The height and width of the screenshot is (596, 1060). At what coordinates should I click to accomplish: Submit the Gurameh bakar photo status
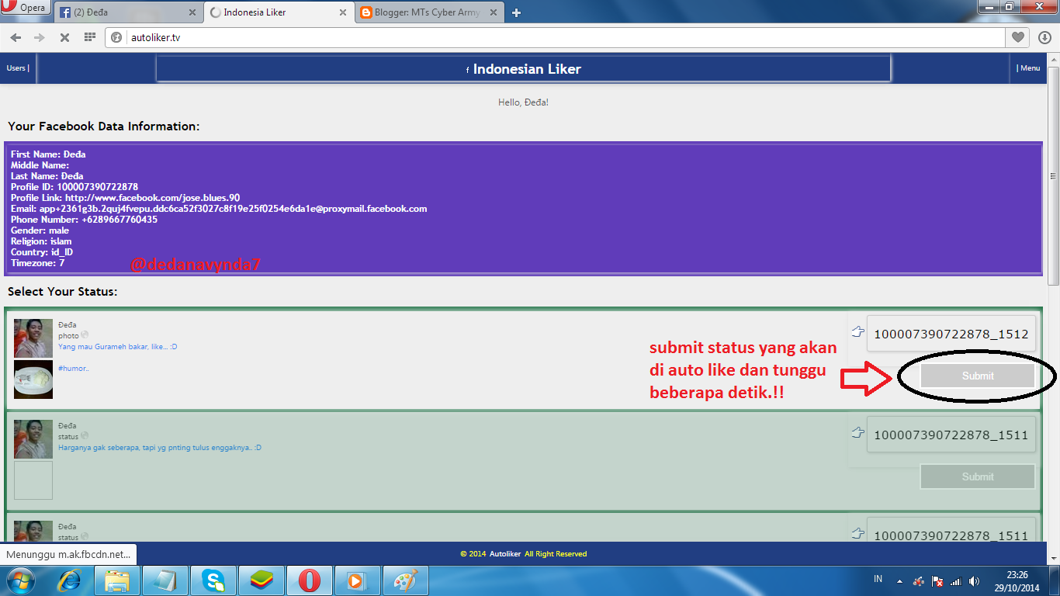point(978,376)
